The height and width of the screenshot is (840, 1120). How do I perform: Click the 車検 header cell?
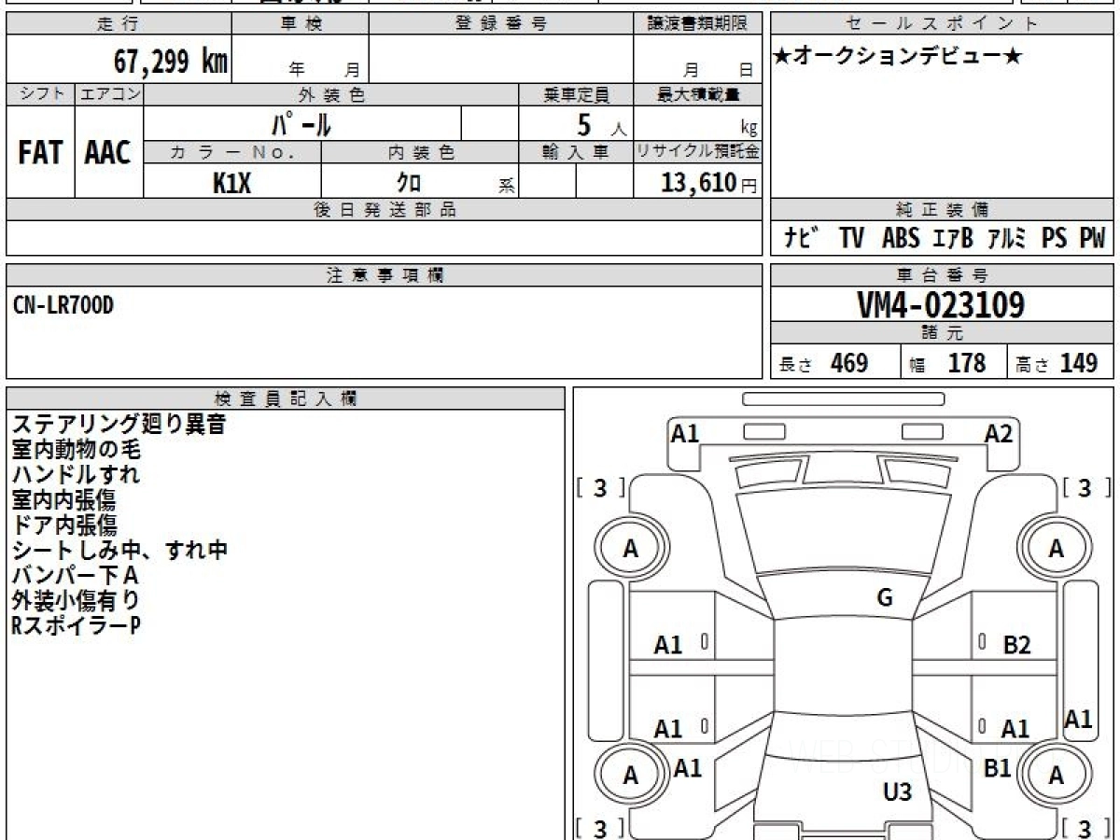pos(301,24)
